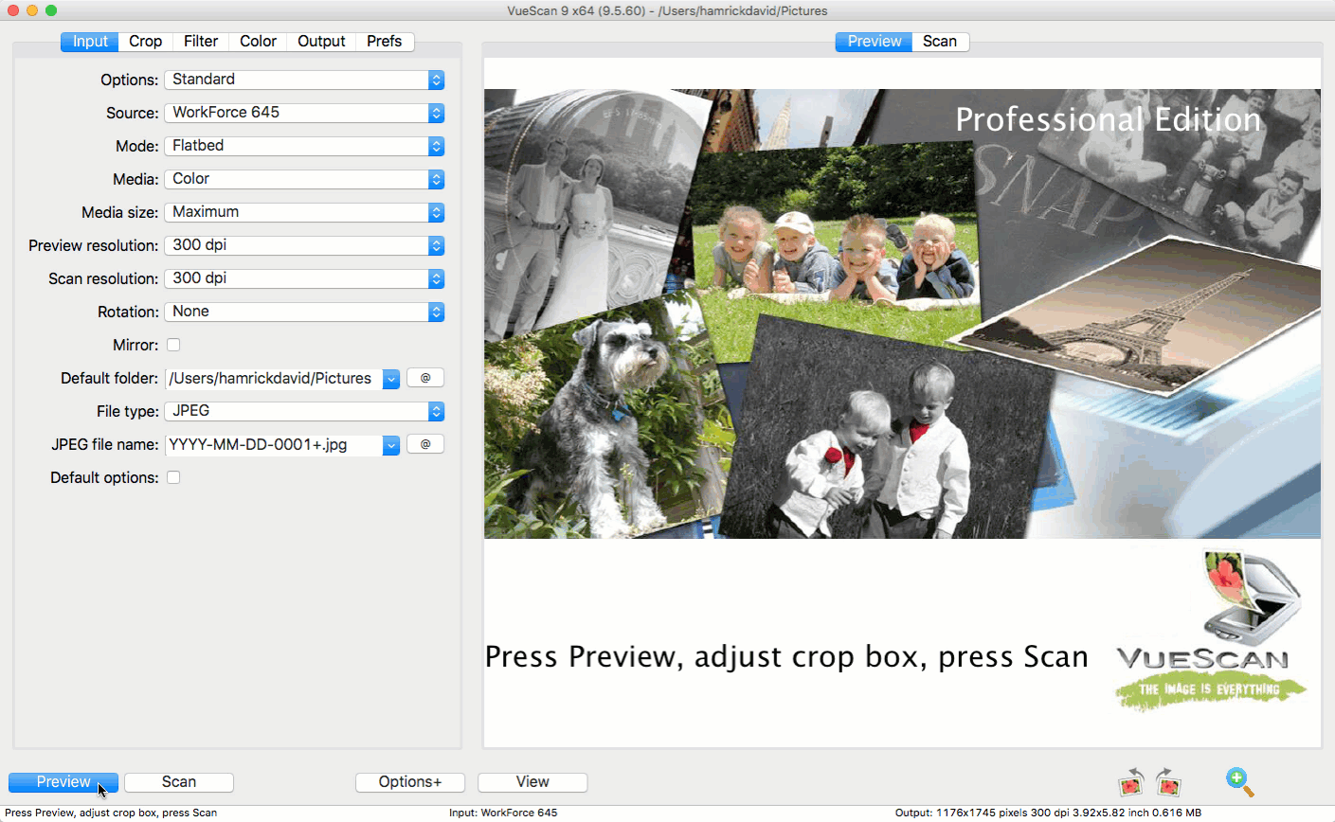This screenshot has width=1335, height=822.
Task: Switch to the Crop tab
Action: (x=145, y=42)
